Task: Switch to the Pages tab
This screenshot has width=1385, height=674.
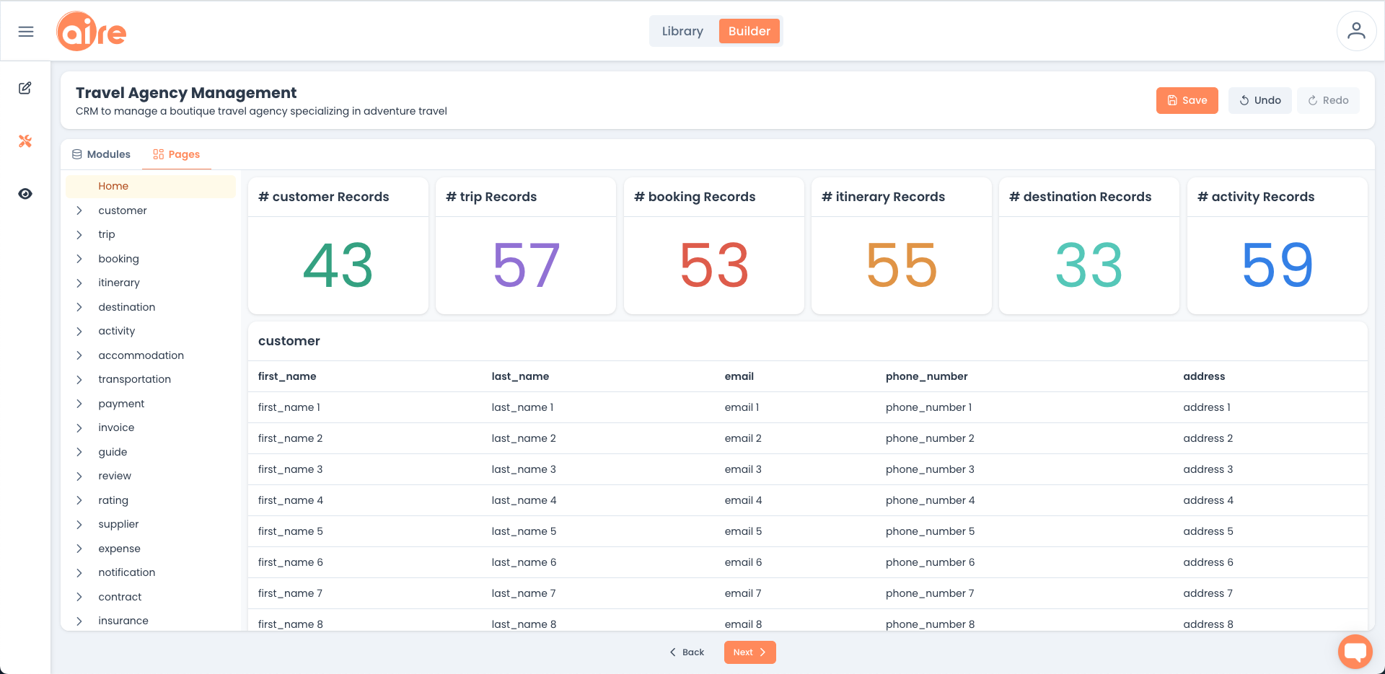Action: [177, 154]
